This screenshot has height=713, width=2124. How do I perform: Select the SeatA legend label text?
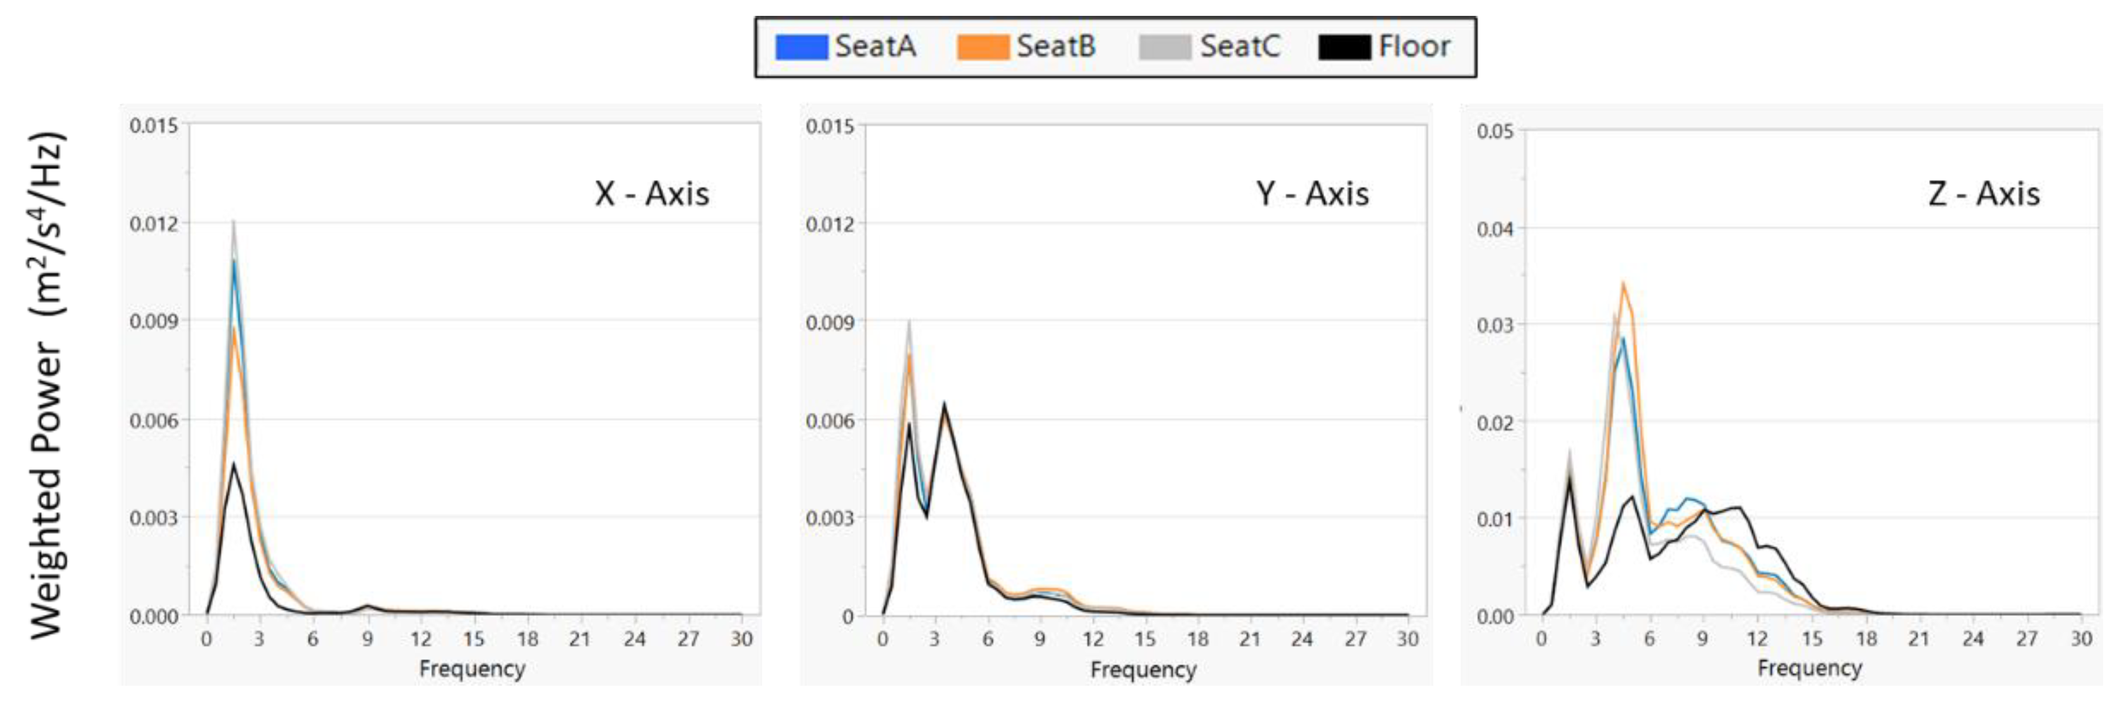coord(875,46)
